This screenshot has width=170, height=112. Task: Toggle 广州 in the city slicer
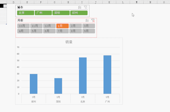[x=43, y=13]
